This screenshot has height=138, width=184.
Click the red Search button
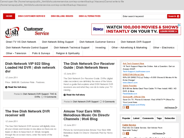174,16
